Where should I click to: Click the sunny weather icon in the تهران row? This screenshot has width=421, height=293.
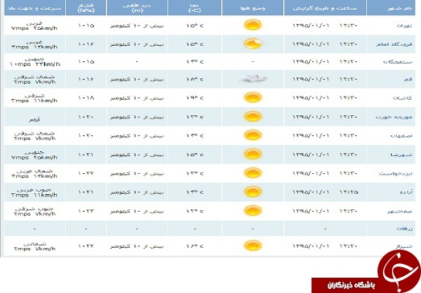[x=253, y=25]
